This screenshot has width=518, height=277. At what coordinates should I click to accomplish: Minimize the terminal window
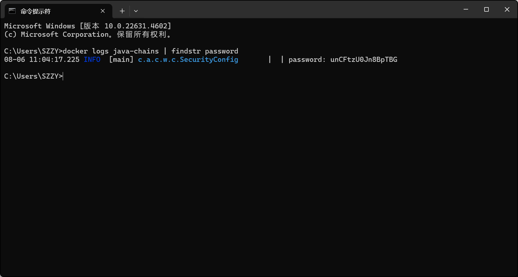coord(466,10)
